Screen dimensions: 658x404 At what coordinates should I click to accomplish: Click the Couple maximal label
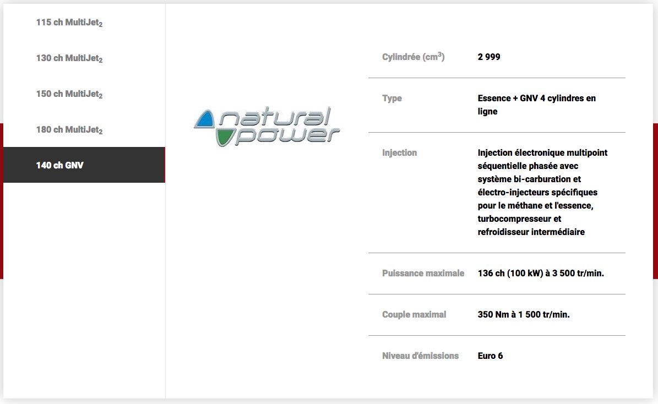[414, 315]
